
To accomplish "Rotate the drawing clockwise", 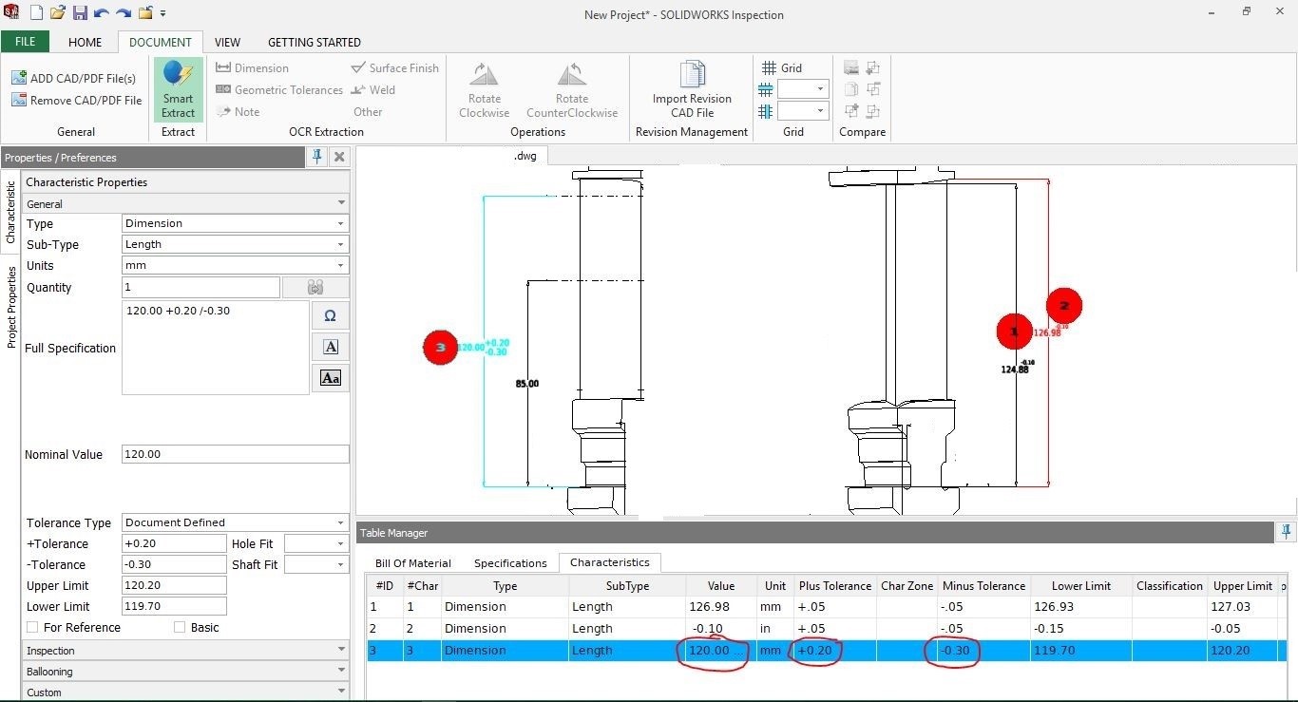I will coord(485,89).
